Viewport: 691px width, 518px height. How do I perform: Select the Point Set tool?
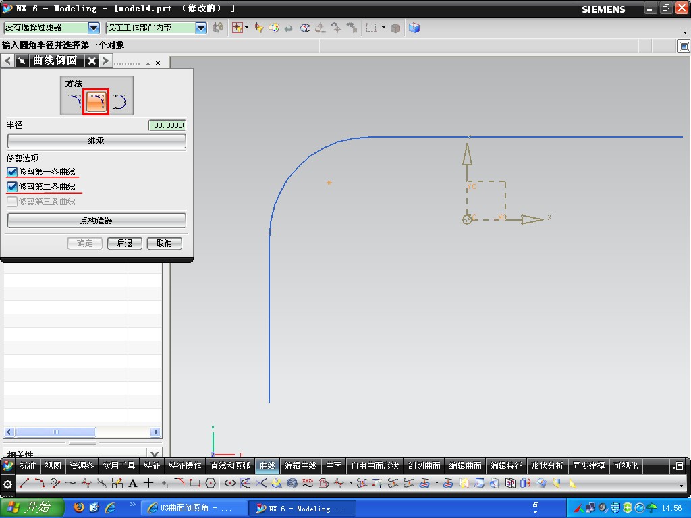tap(164, 483)
